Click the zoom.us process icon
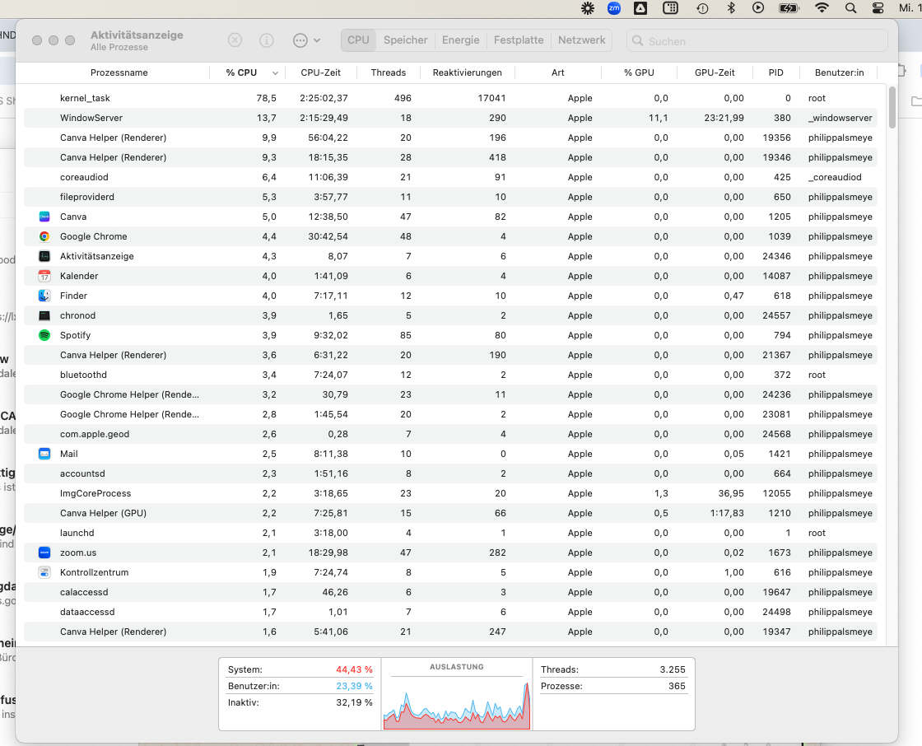Image resolution: width=922 pixels, height=746 pixels. [x=44, y=553]
